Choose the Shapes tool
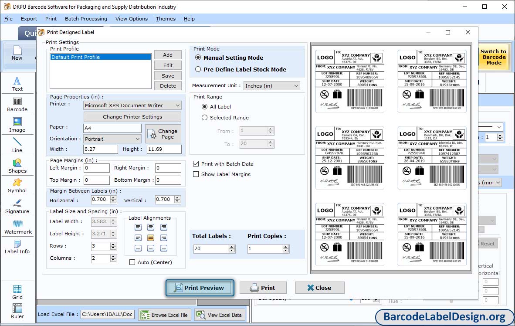Image resolution: width=515 pixels, height=326 pixels. click(x=17, y=166)
